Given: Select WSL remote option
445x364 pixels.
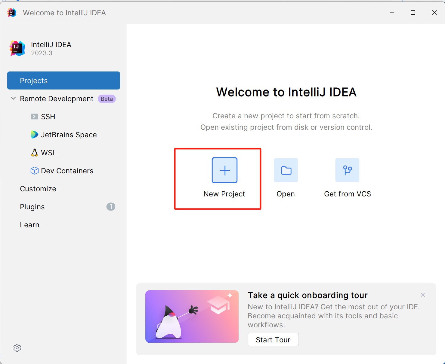Looking at the screenshot, I should pyautogui.click(x=48, y=153).
